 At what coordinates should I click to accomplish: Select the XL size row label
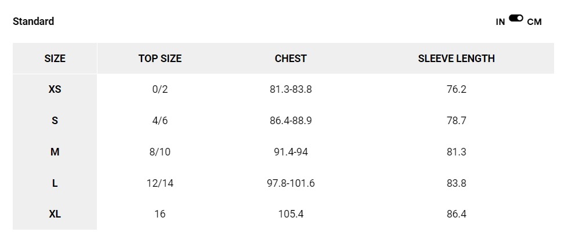point(55,214)
